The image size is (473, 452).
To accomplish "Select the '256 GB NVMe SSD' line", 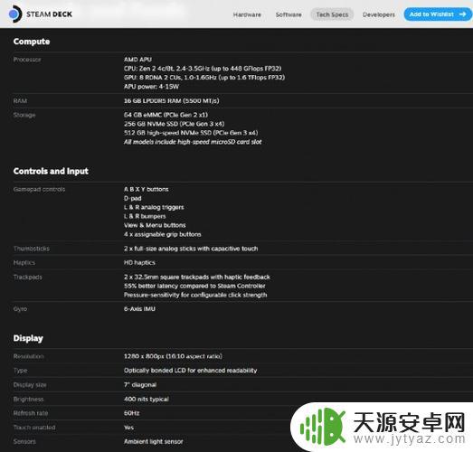I will click(174, 124).
